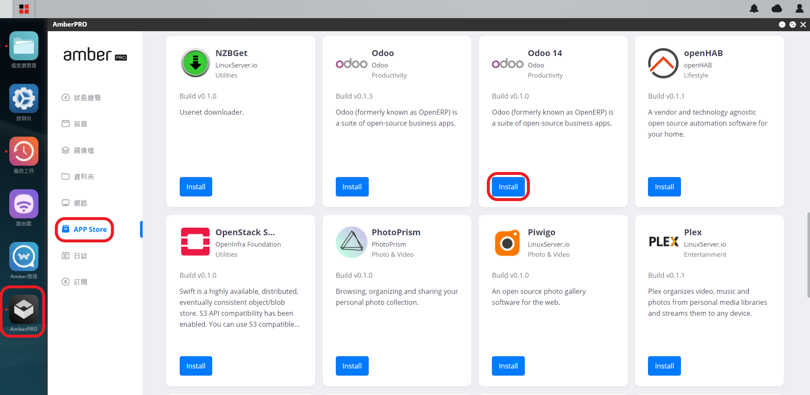Screen dimensions: 810x395
Task: Select APP Store in sidebar
Action: [84, 229]
